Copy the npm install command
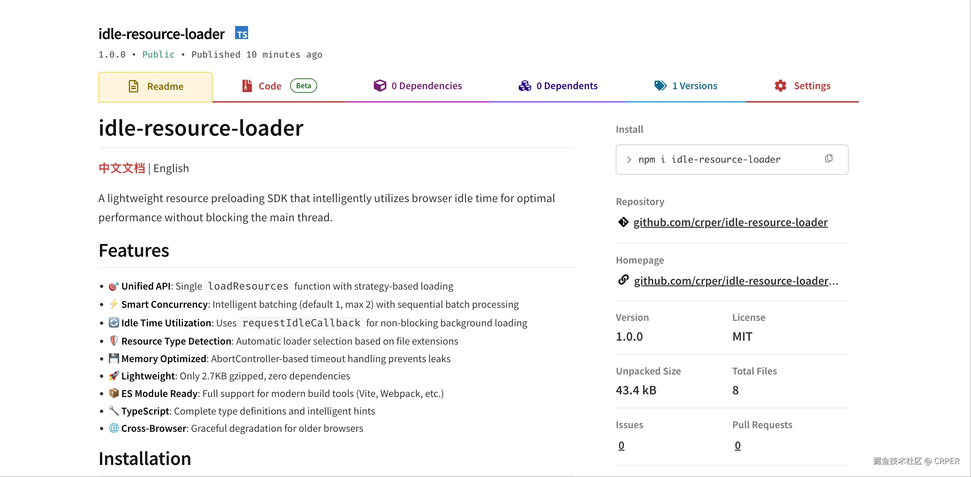This screenshot has height=477, width=971. pyautogui.click(x=828, y=159)
